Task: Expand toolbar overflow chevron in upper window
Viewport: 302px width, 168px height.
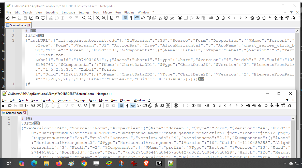Action: tap(298, 17)
